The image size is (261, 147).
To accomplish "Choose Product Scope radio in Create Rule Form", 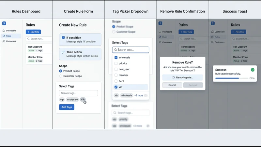I will click(x=61, y=71).
